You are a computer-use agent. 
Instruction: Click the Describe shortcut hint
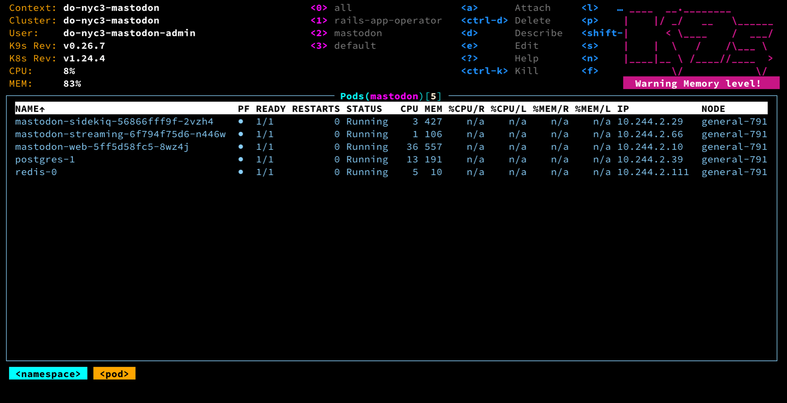pos(538,33)
